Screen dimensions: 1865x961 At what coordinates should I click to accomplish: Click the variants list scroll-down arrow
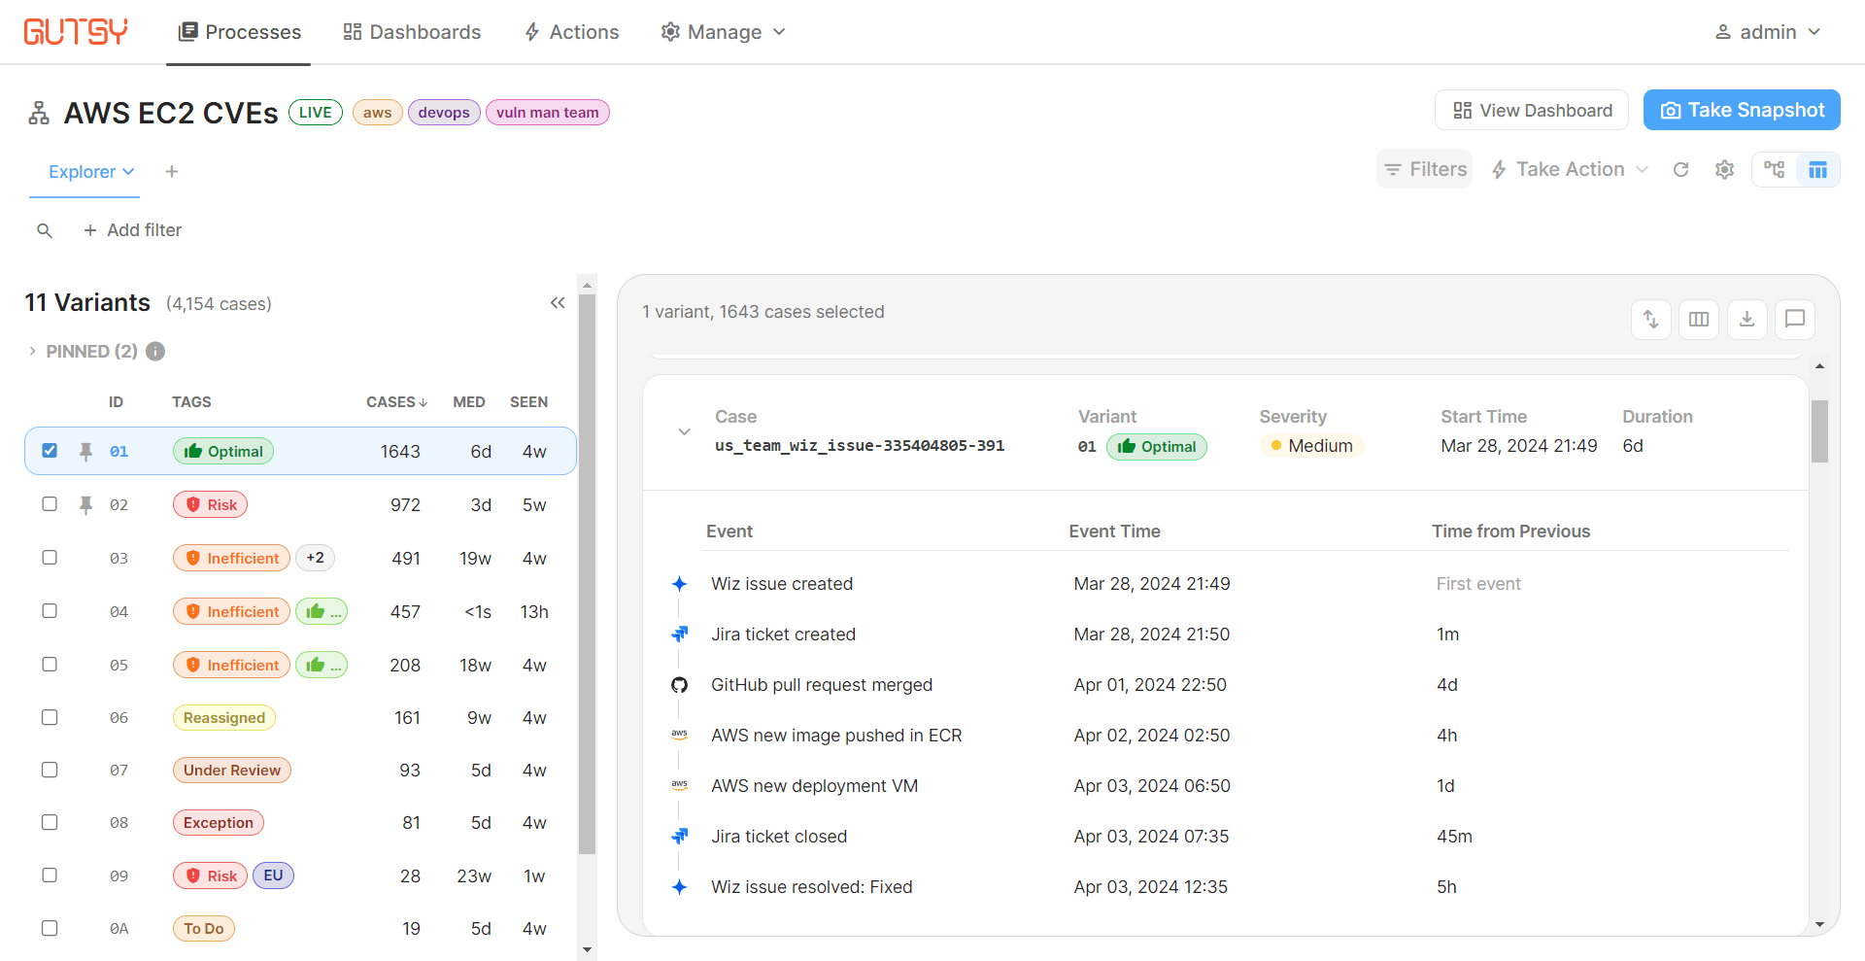[587, 950]
